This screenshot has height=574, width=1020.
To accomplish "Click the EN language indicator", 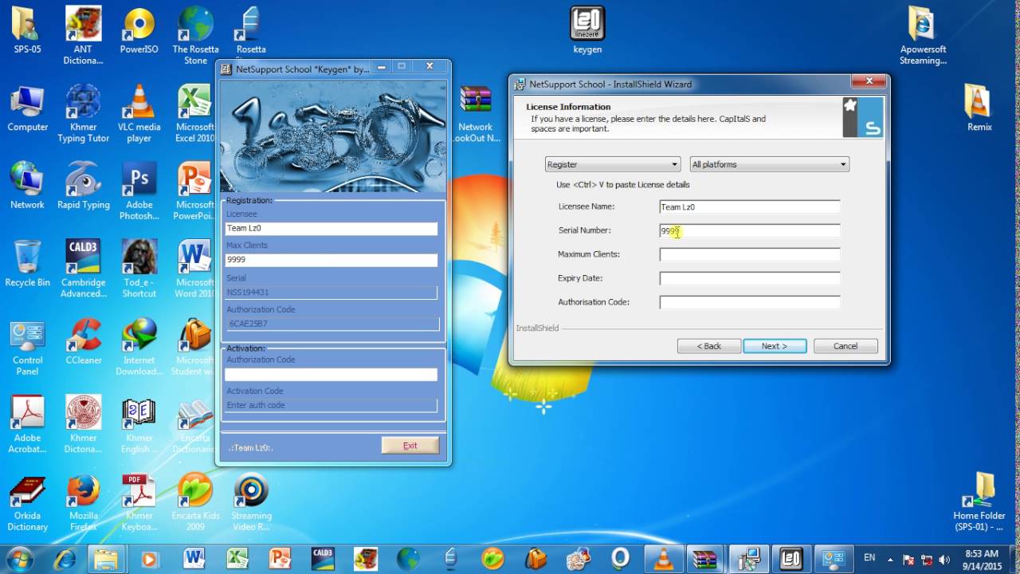I will coord(869,557).
